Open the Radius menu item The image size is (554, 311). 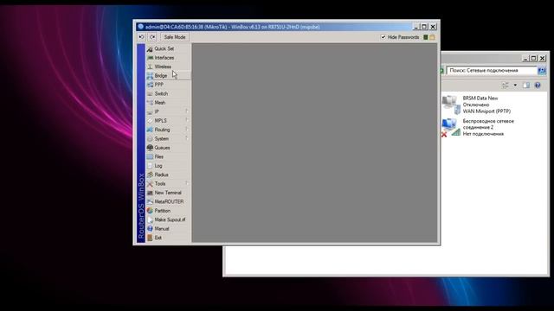coord(168,175)
